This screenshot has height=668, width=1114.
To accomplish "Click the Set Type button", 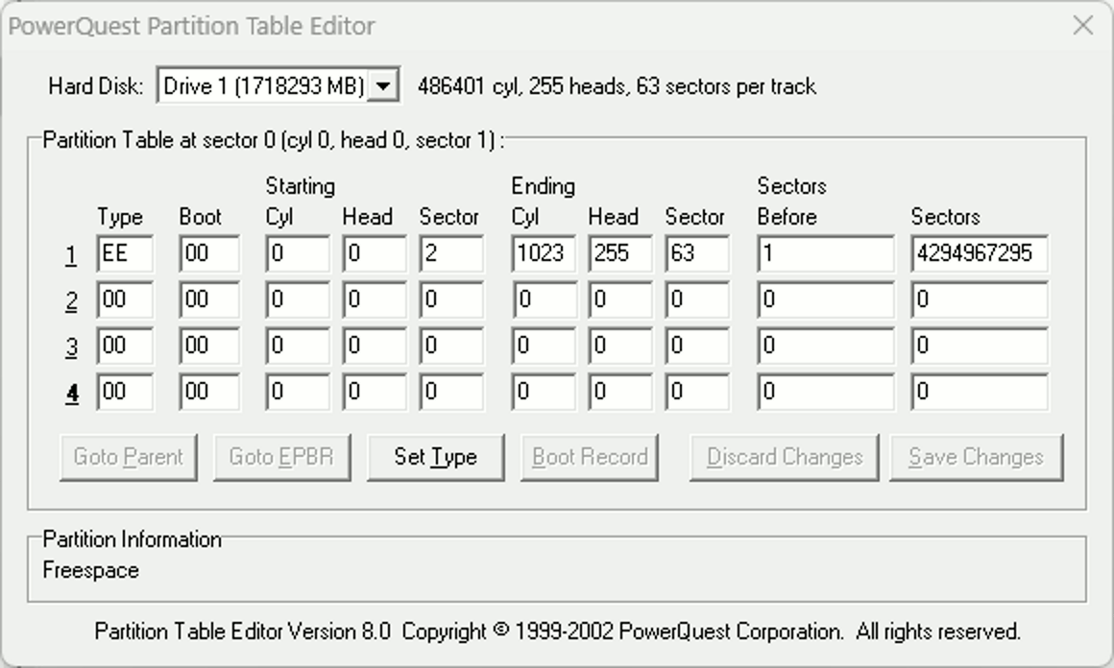I will [435, 457].
